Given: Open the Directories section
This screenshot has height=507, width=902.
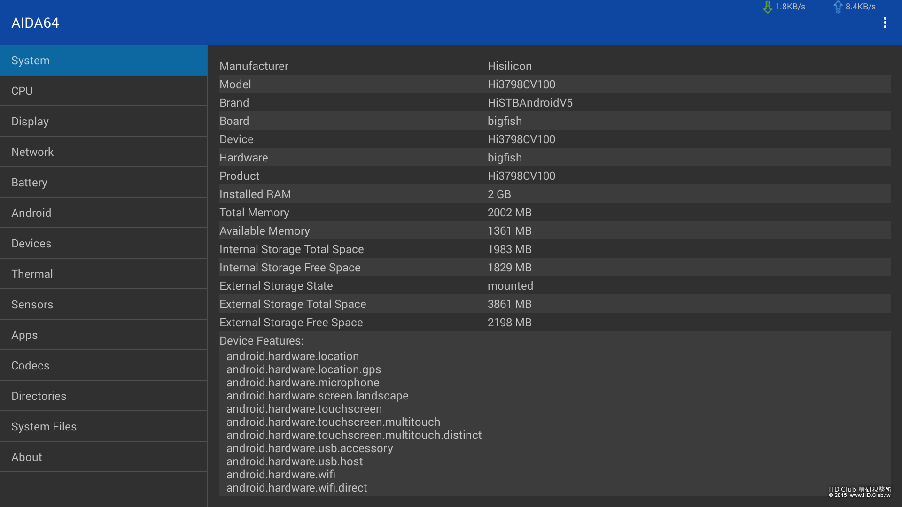Looking at the screenshot, I should (x=103, y=396).
